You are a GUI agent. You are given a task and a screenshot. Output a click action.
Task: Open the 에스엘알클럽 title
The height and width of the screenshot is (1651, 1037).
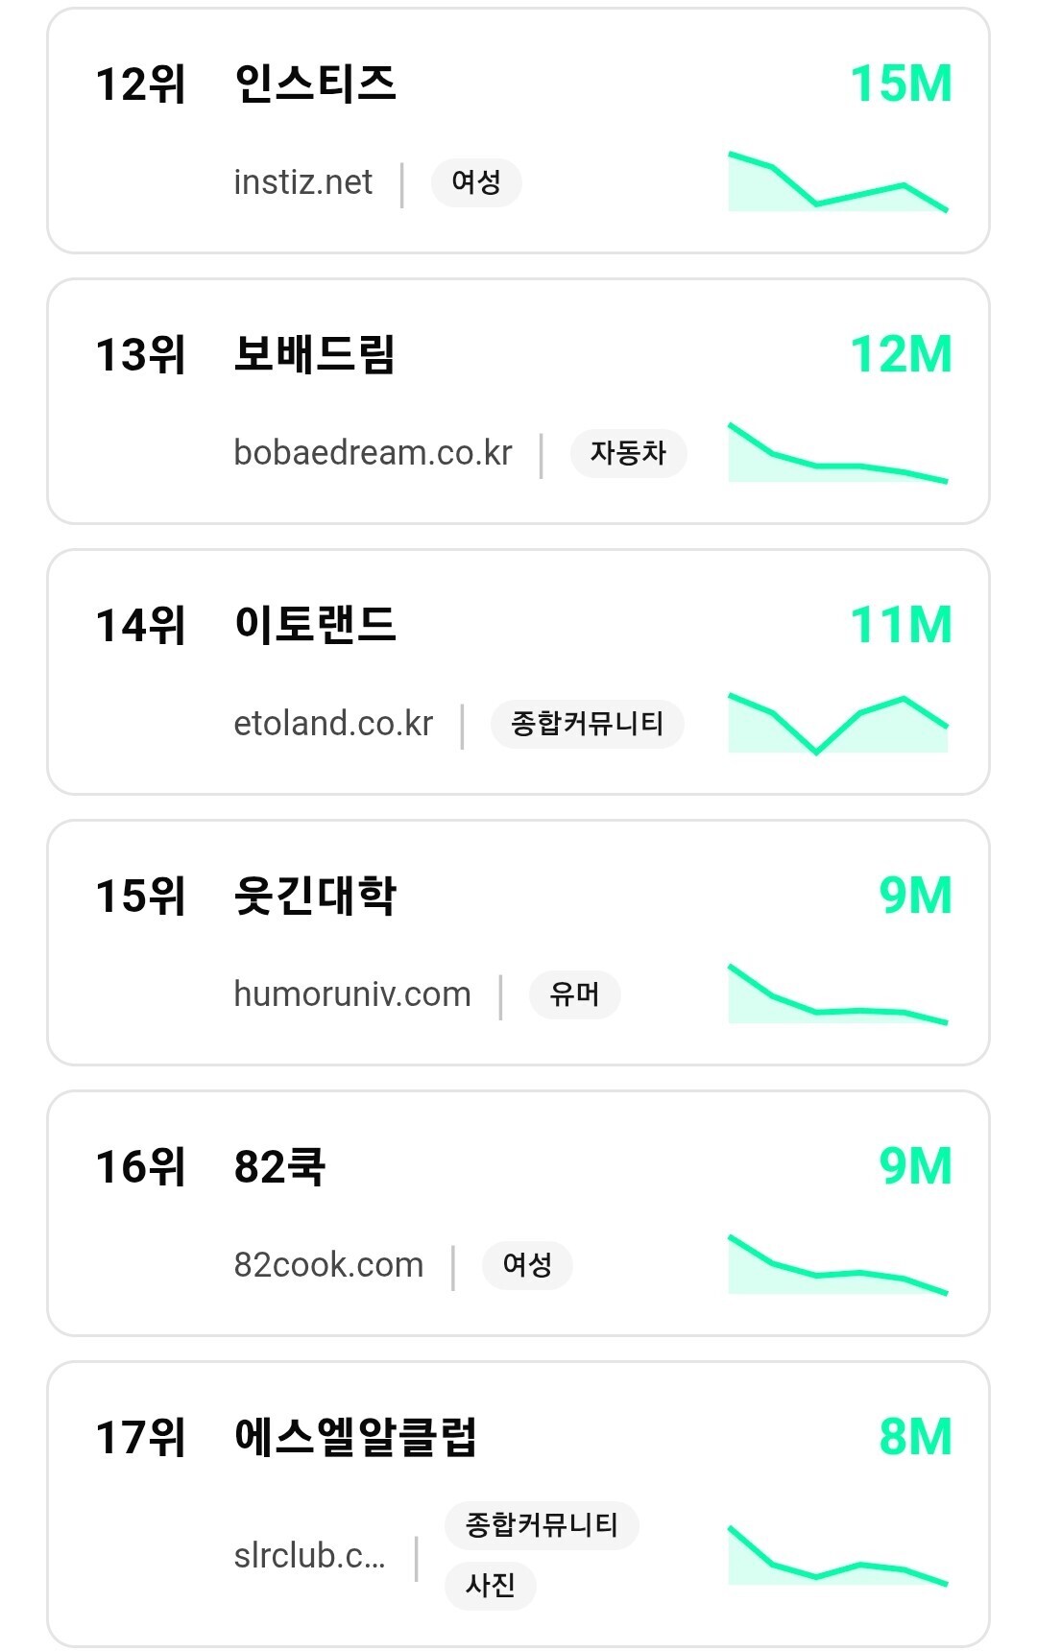tap(355, 1437)
